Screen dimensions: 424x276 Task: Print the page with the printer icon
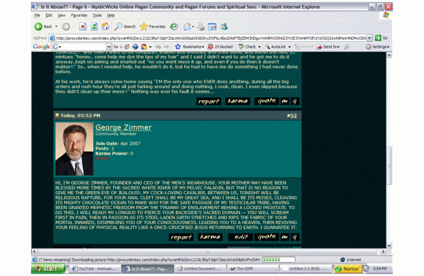tap(201, 27)
